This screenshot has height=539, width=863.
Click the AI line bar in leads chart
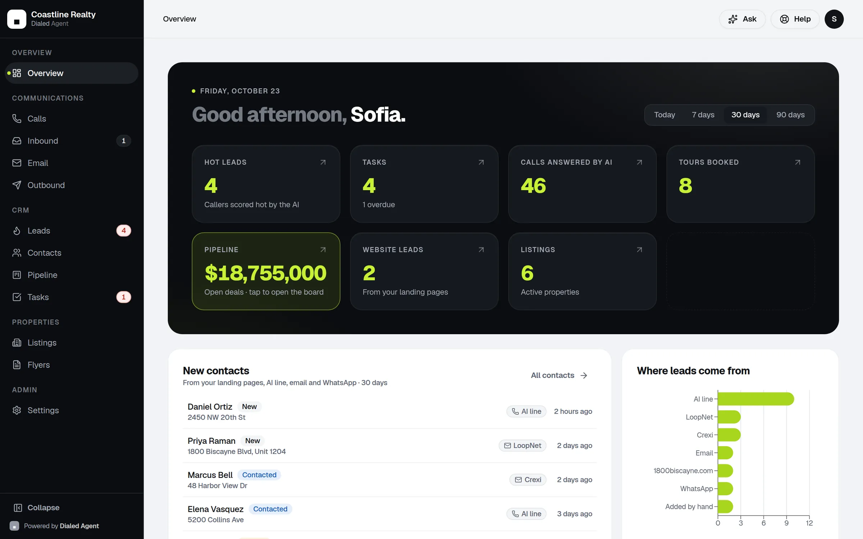point(756,399)
